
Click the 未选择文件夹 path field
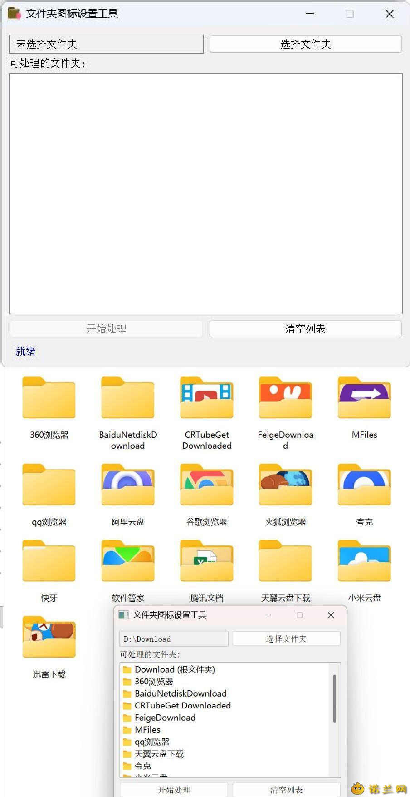106,44
